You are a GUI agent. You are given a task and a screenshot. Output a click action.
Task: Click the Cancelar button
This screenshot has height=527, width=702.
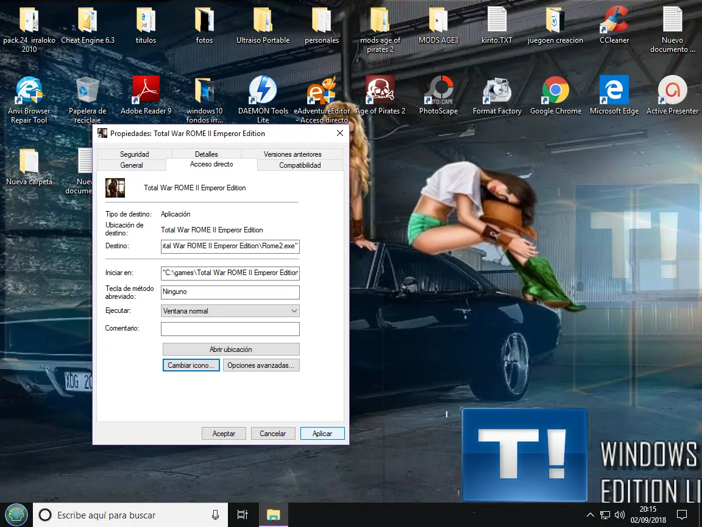click(x=272, y=433)
